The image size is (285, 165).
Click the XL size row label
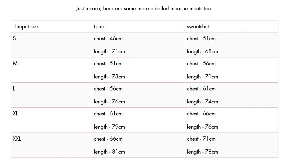(15, 114)
